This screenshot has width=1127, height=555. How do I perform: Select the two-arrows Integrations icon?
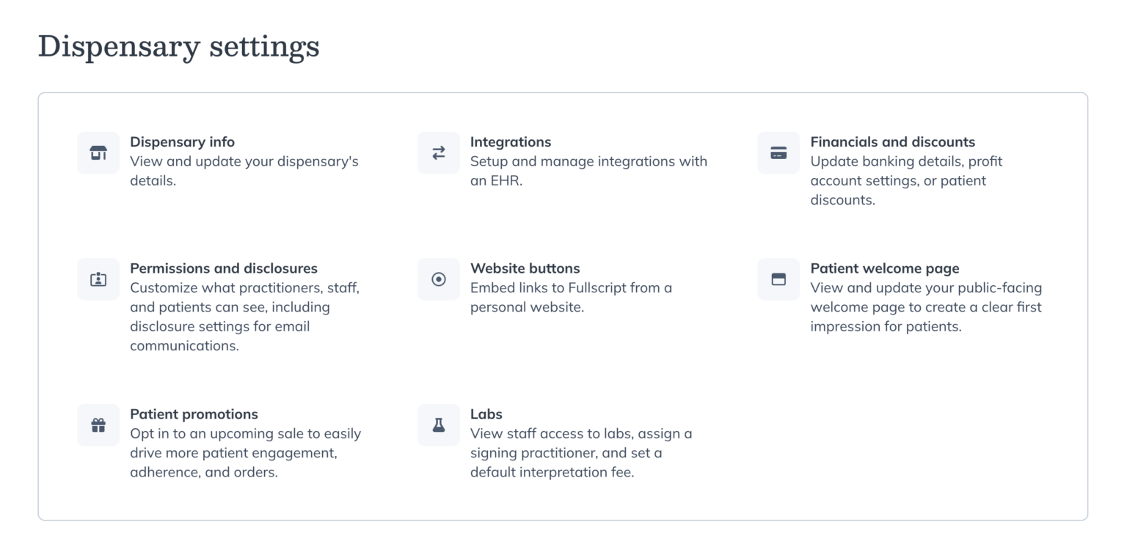click(438, 152)
